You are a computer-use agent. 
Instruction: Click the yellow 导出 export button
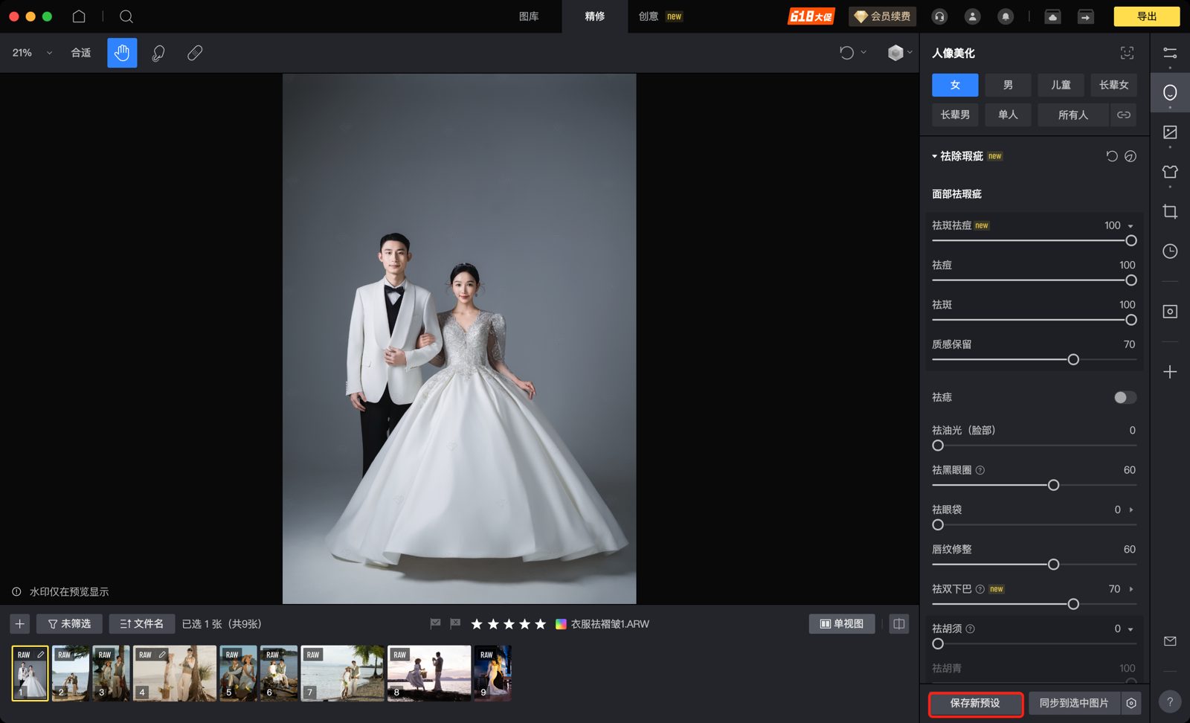(1146, 16)
